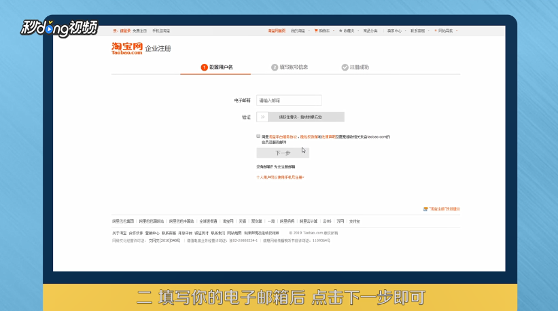Click 请登录 login link at top
The image size is (558, 311).
click(125, 31)
